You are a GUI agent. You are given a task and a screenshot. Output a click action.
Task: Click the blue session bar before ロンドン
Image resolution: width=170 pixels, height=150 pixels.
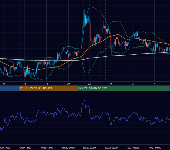9,88
